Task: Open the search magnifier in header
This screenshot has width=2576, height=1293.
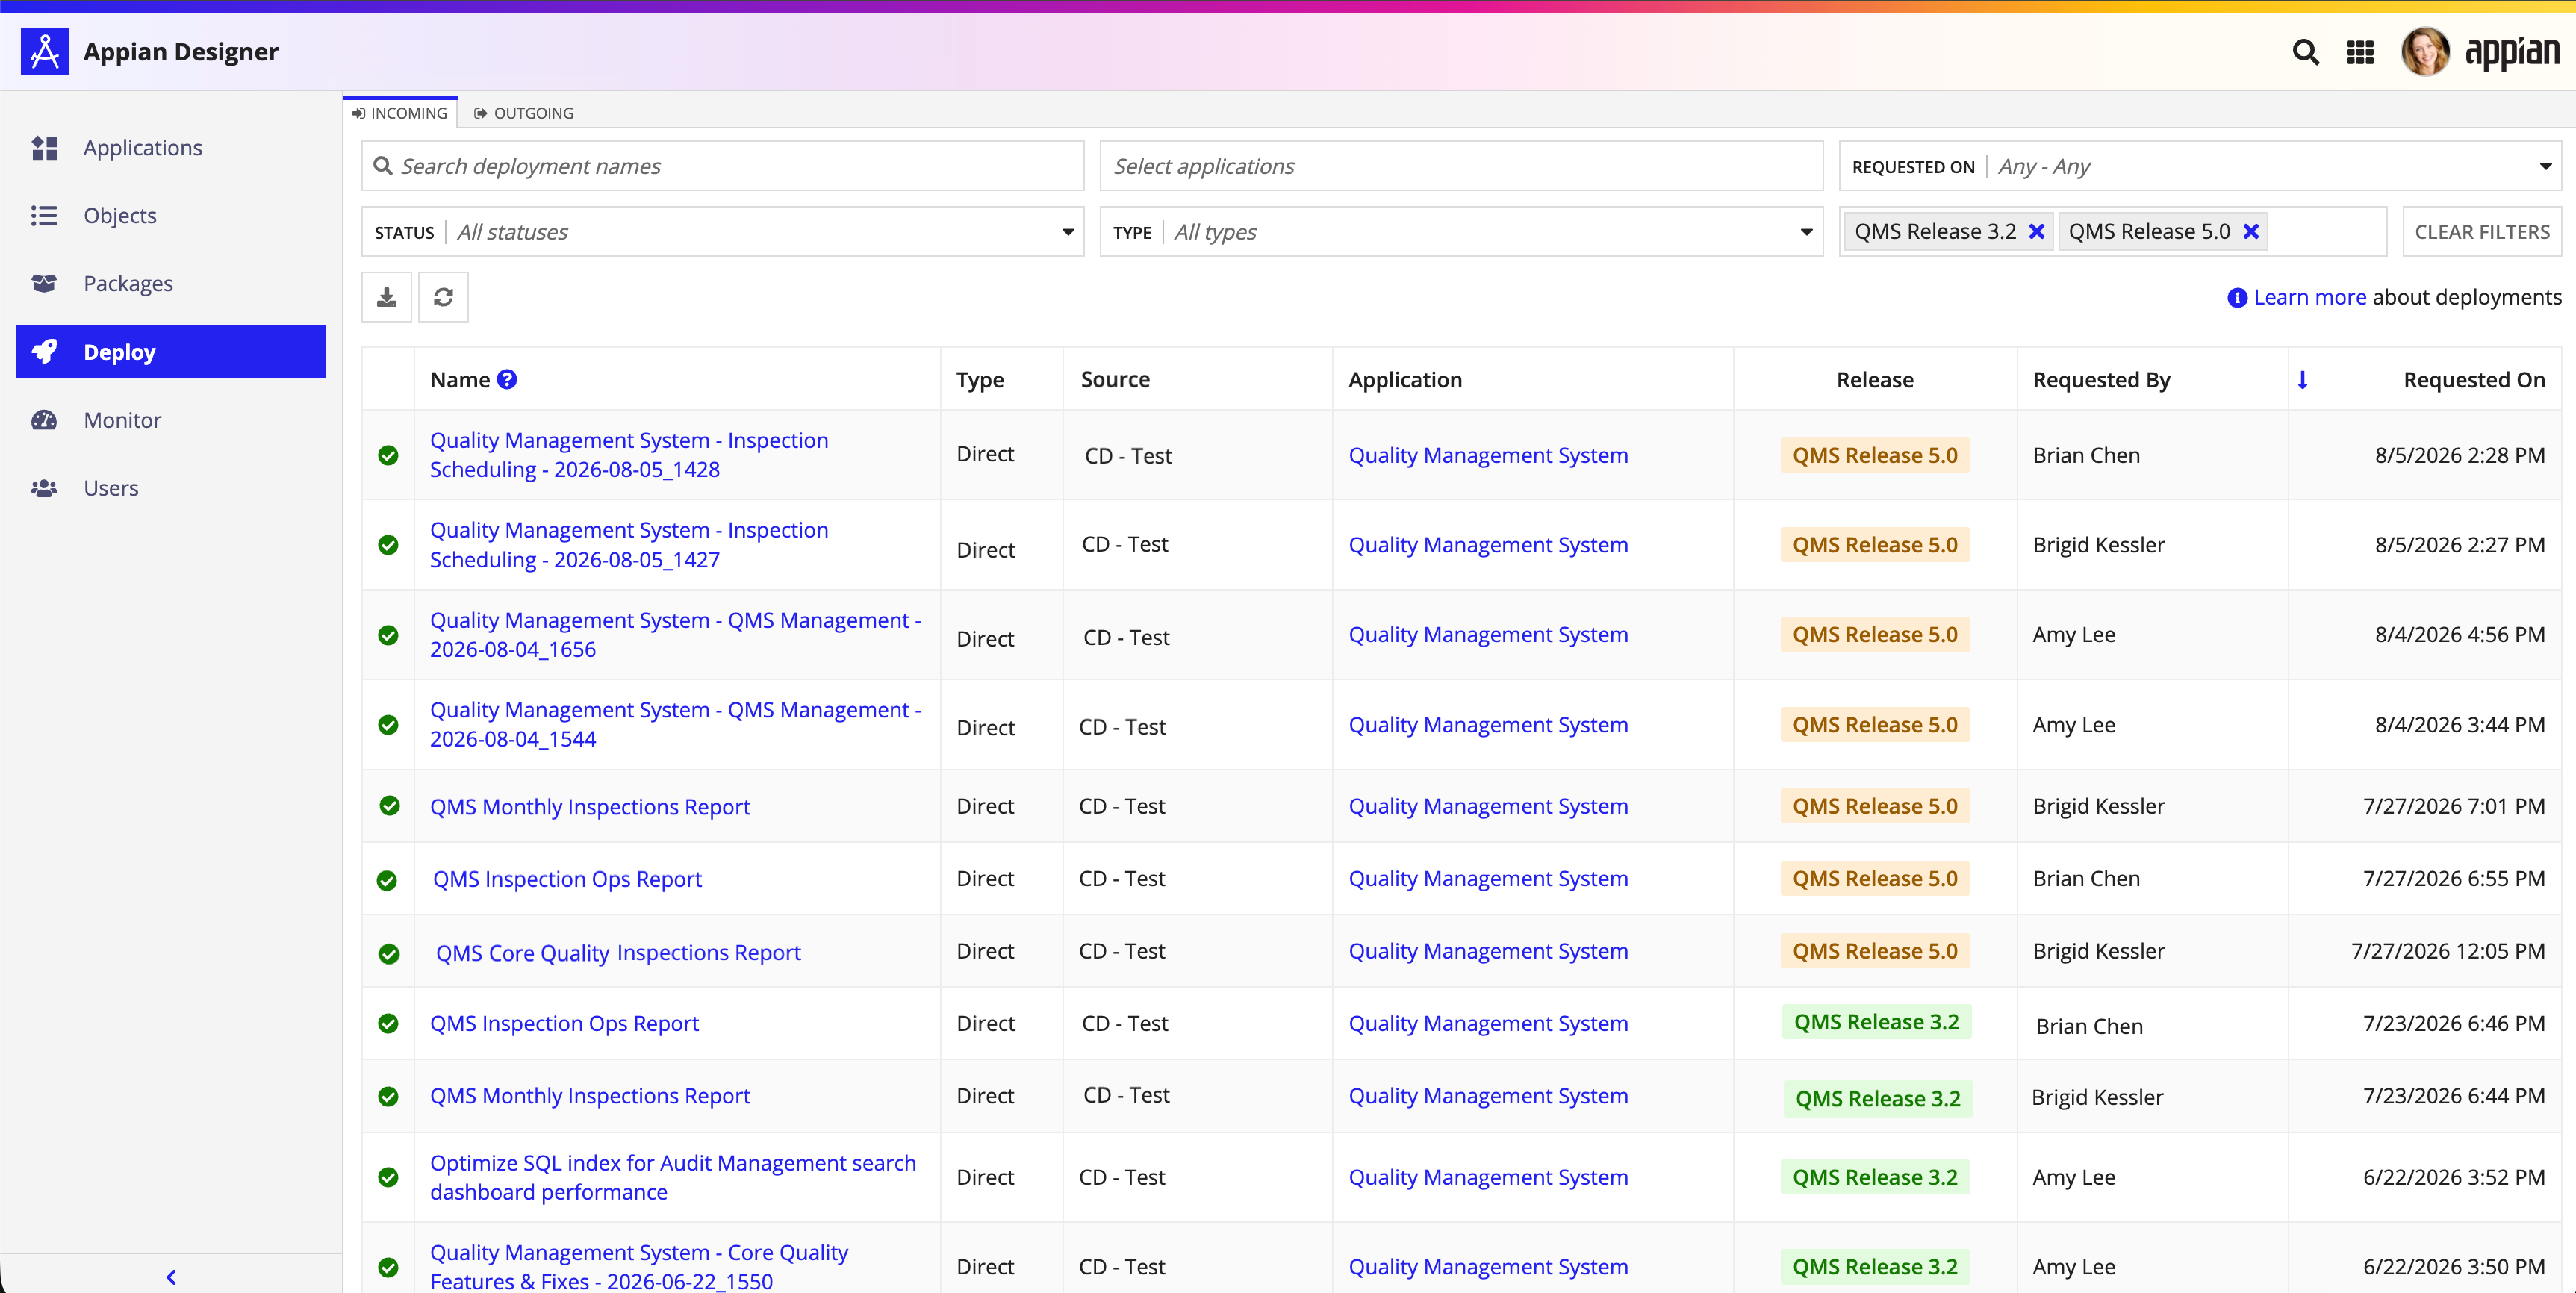Action: 2305,52
